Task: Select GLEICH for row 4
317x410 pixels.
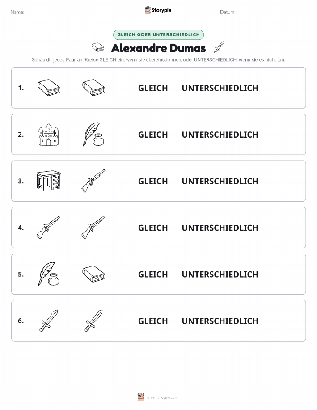Action: [x=153, y=228]
